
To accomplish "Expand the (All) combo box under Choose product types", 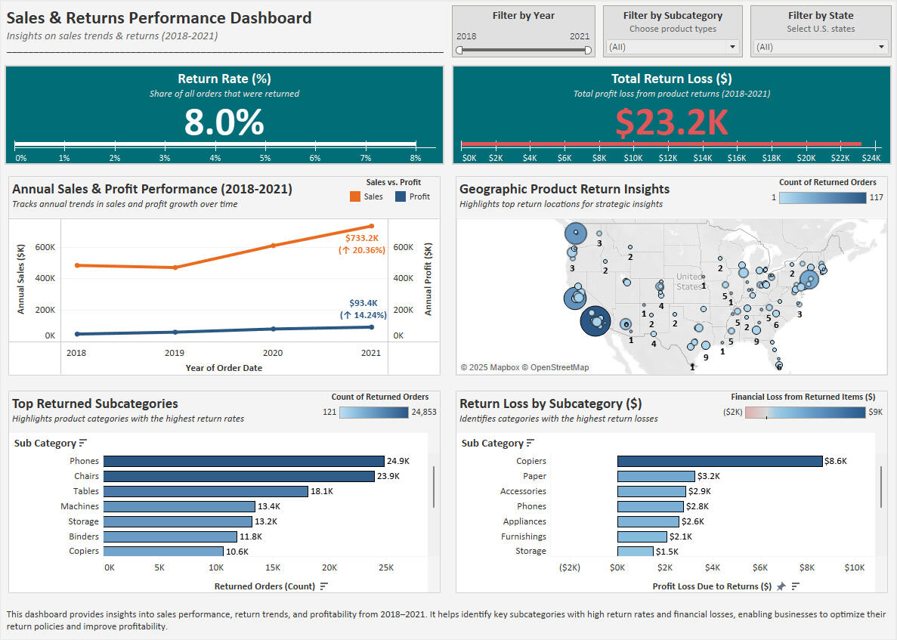I will pos(672,46).
